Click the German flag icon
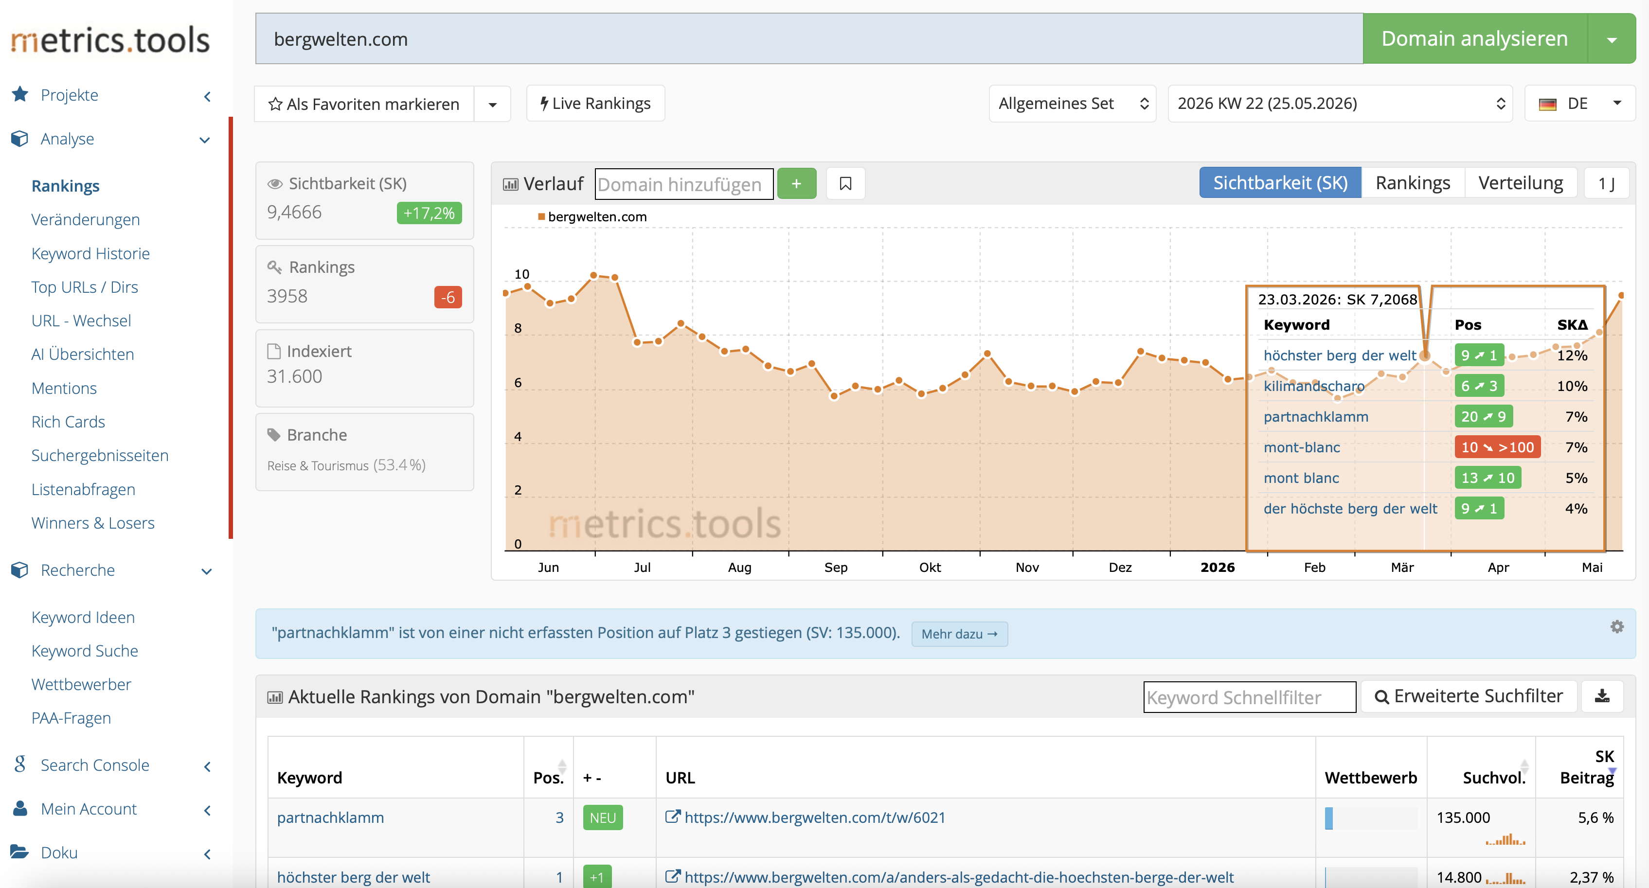The height and width of the screenshot is (888, 1649). point(1547,104)
